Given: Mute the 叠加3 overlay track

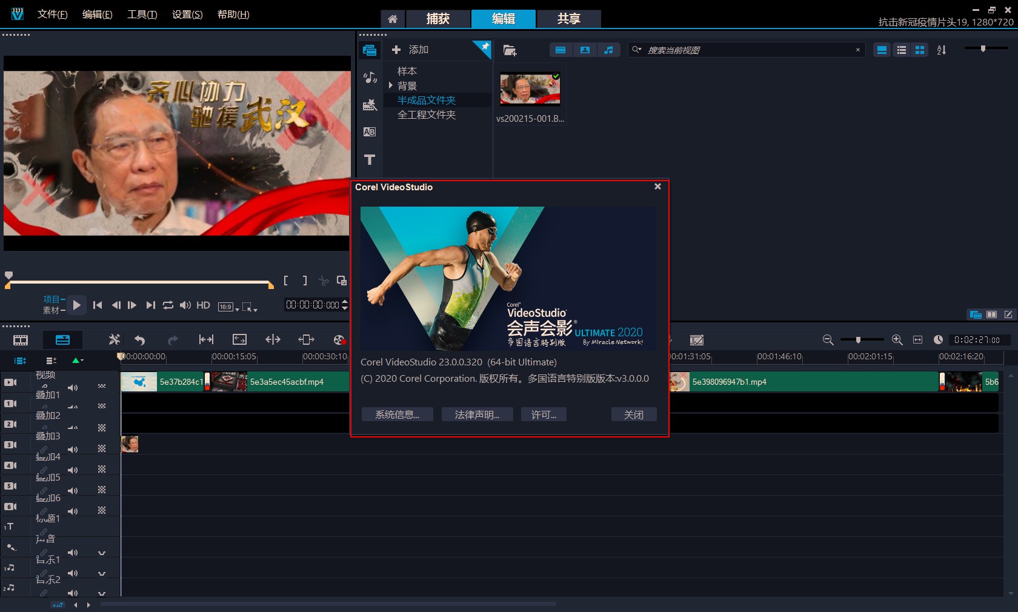Looking at the screenshot, I should [73, 450].
